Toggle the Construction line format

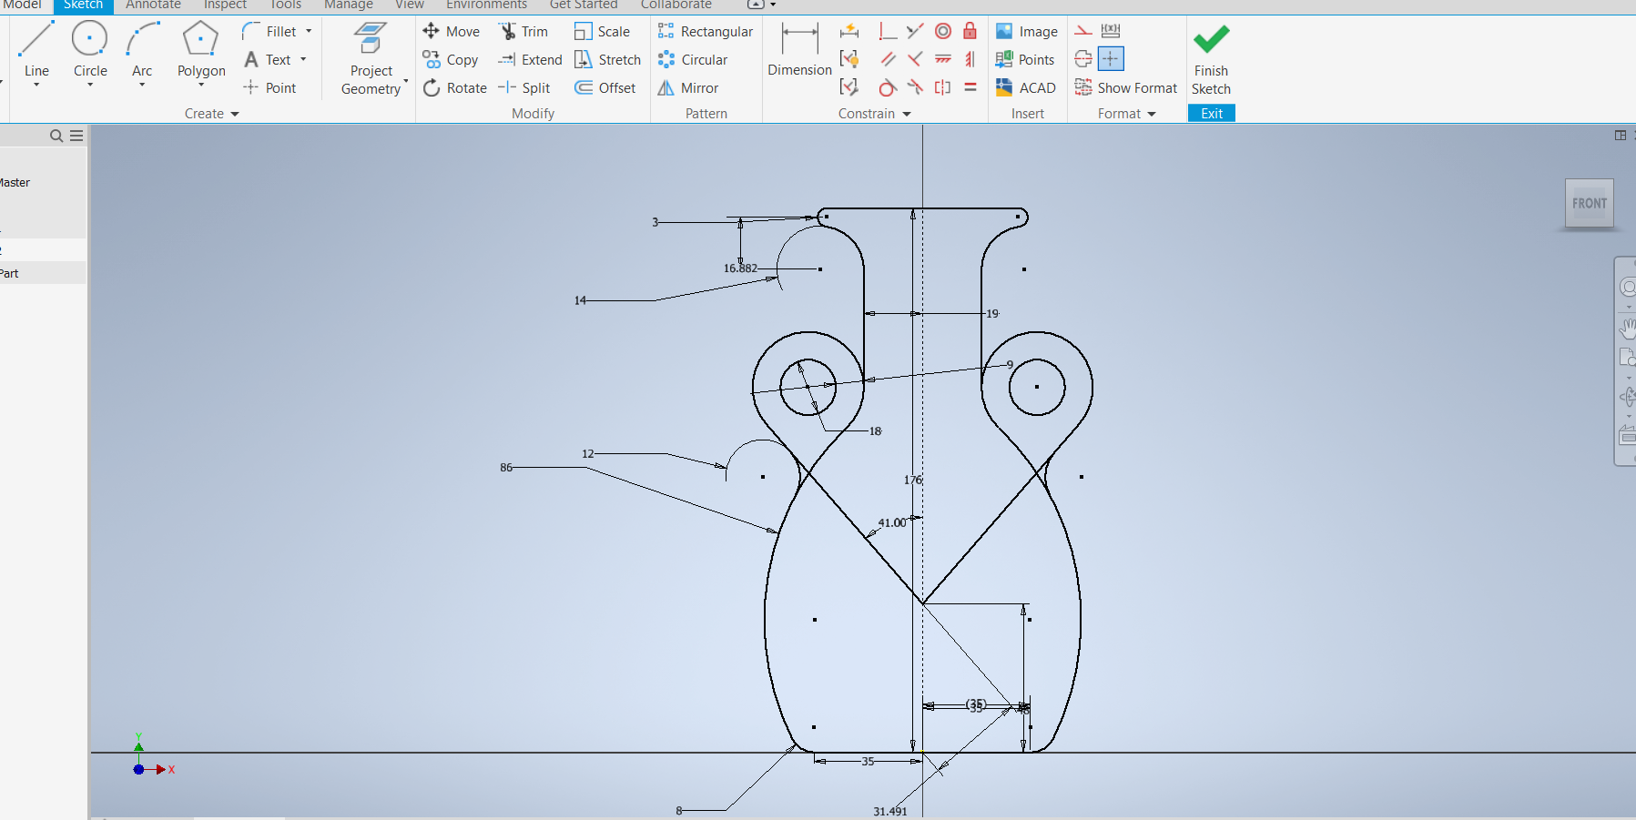coord(1083,32)
